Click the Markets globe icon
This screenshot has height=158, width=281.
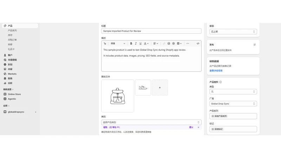(x=5, y=74)
